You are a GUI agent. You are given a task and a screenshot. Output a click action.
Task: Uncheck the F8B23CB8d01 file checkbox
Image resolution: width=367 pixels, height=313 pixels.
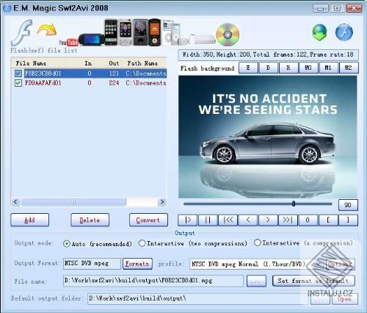point(18,73)
